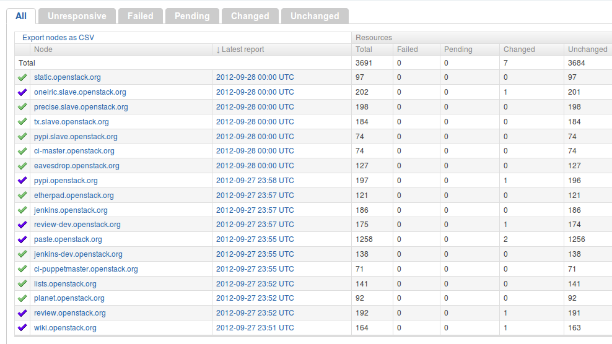Switch to the Unresponsive tab
This screenshot has height=344, width=612.
coord(77,16)
